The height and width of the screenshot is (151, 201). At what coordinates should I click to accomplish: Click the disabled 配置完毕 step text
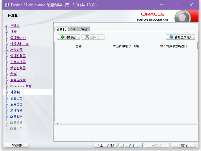tap(16, 128)
